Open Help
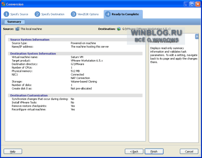Viewport: 202px width, 158px height. pos(13,152)
